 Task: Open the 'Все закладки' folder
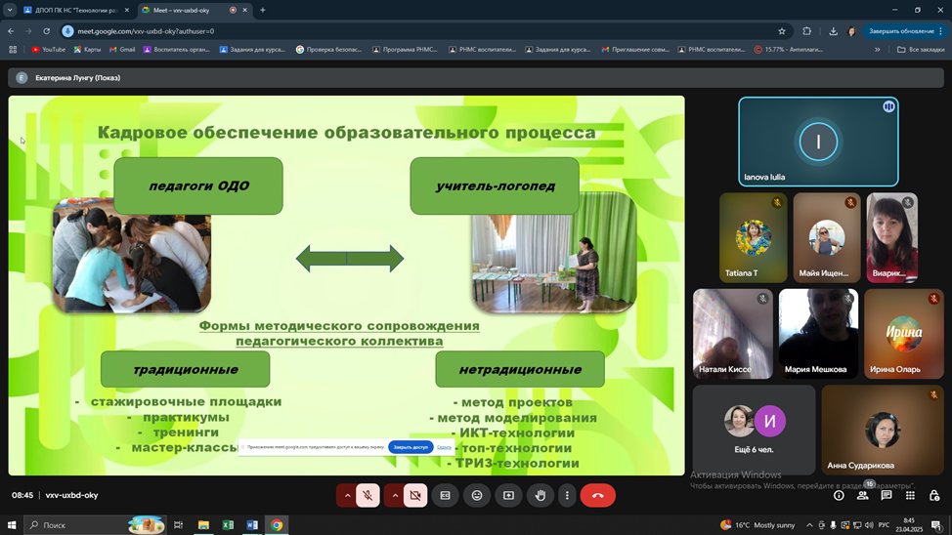[921, 50]
